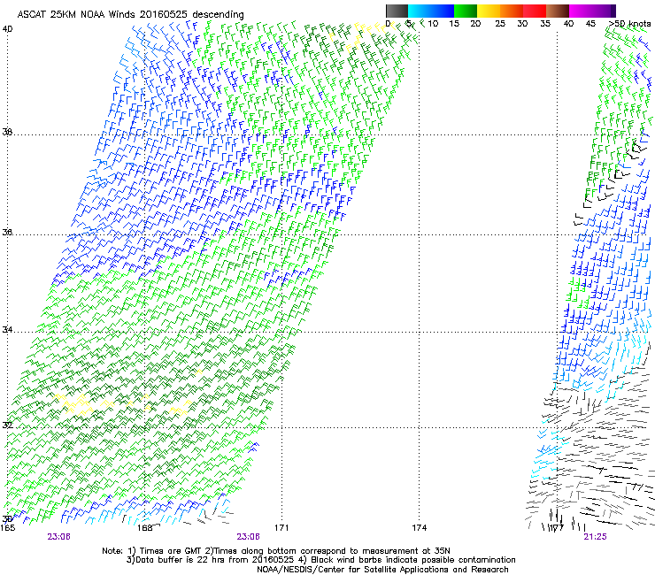Click the latitude axis label "36"
655x575 pixels.
[7, 232]
